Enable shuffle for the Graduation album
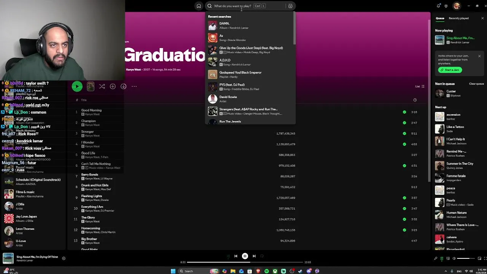Screen dimensions: 487x274 102,86
